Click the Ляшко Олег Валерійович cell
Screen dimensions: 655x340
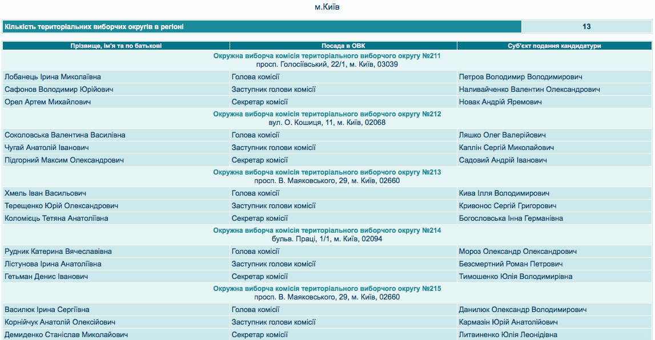(x=502, y=135)
